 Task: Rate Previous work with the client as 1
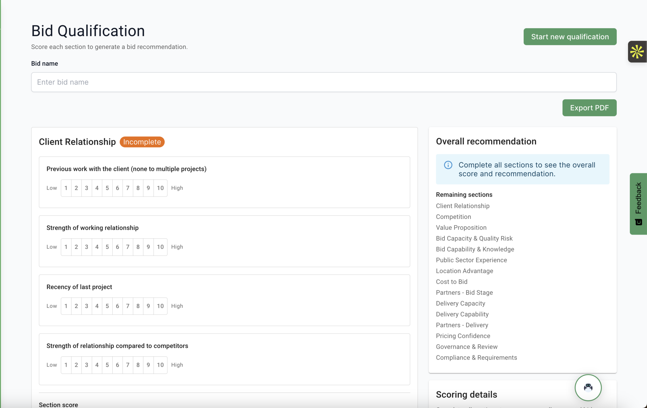pos(66,188)
